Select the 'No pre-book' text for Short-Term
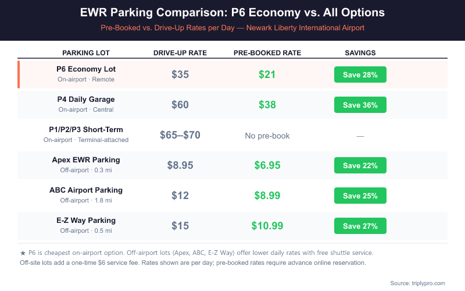The height and width of the screenshot is (291, 465). (267, 136)
